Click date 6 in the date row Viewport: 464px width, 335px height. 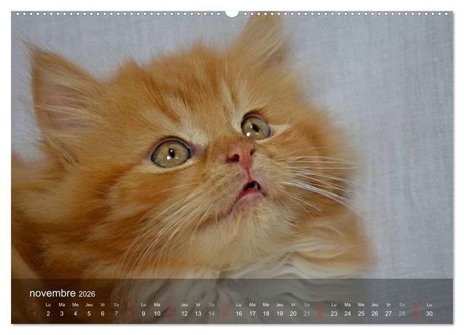tap(103, 314)
